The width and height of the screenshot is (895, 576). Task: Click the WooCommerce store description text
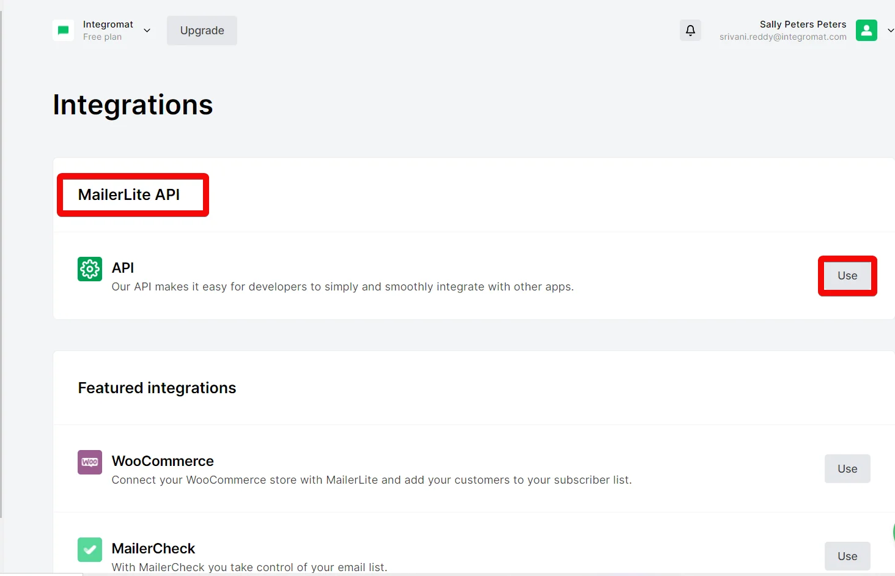click(372, 480)
